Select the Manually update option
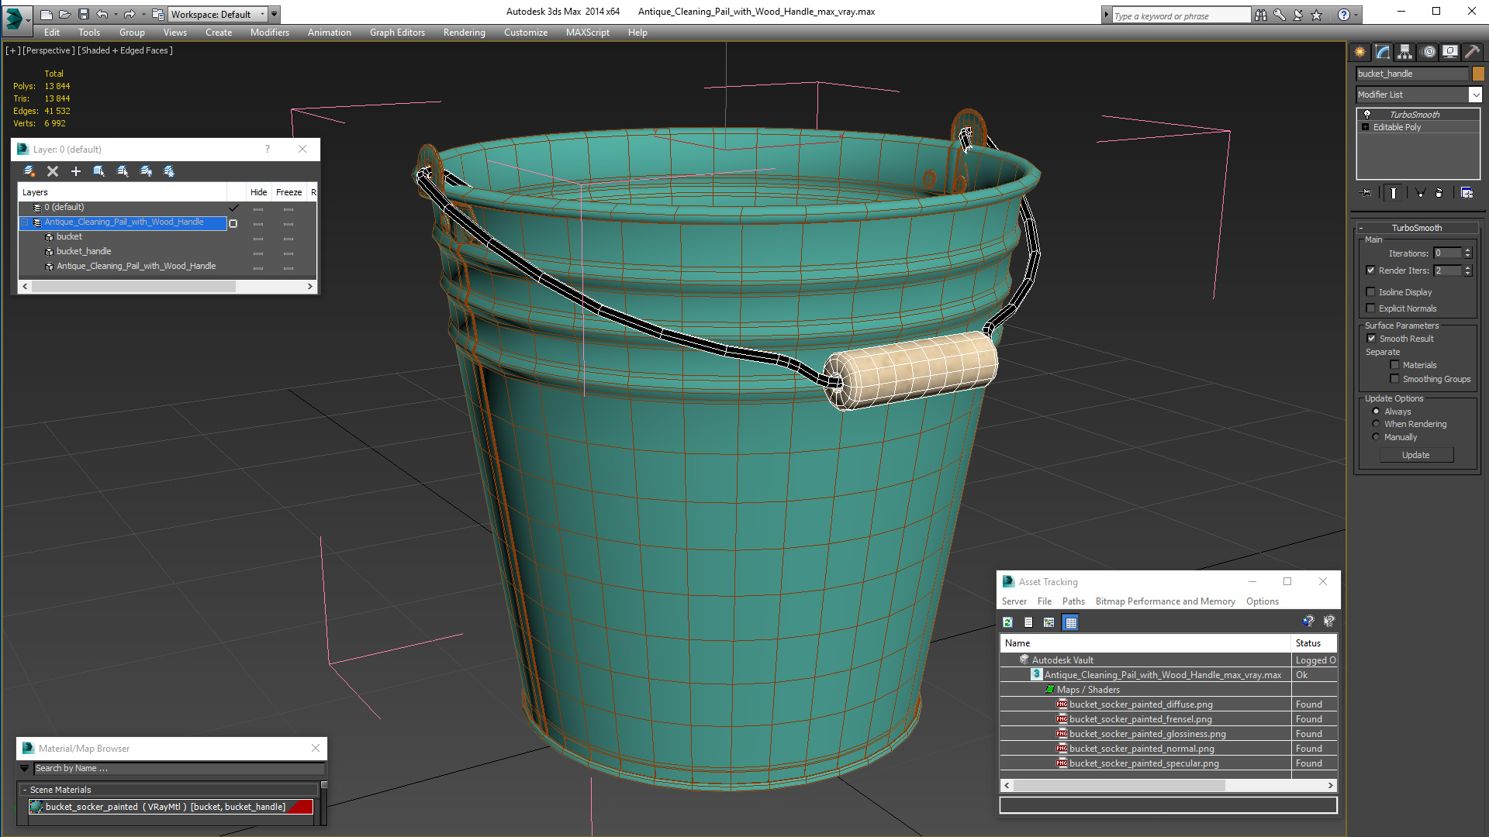Viewport: 1489px width, 837px height. (1377, 437)
